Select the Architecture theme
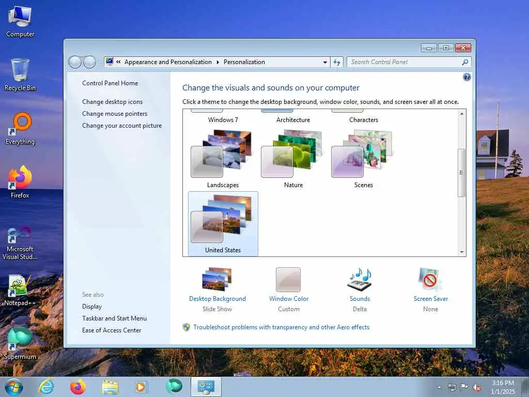The width and height of the screenshot is (529, 397). click(x=293, y=117)
